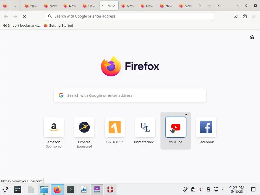Click the Firefox taskbar icon
This screenshot has width=260, height=195.
click(x=57, y=189)
